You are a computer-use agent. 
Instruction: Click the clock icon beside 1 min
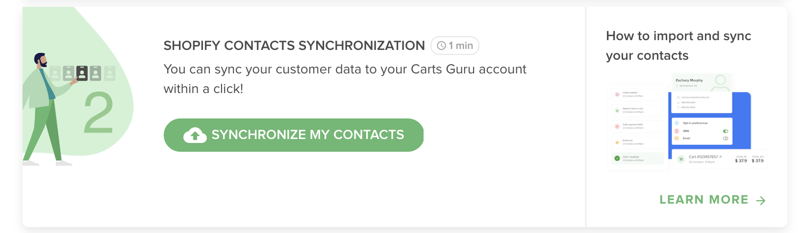[x=441, y=46]
